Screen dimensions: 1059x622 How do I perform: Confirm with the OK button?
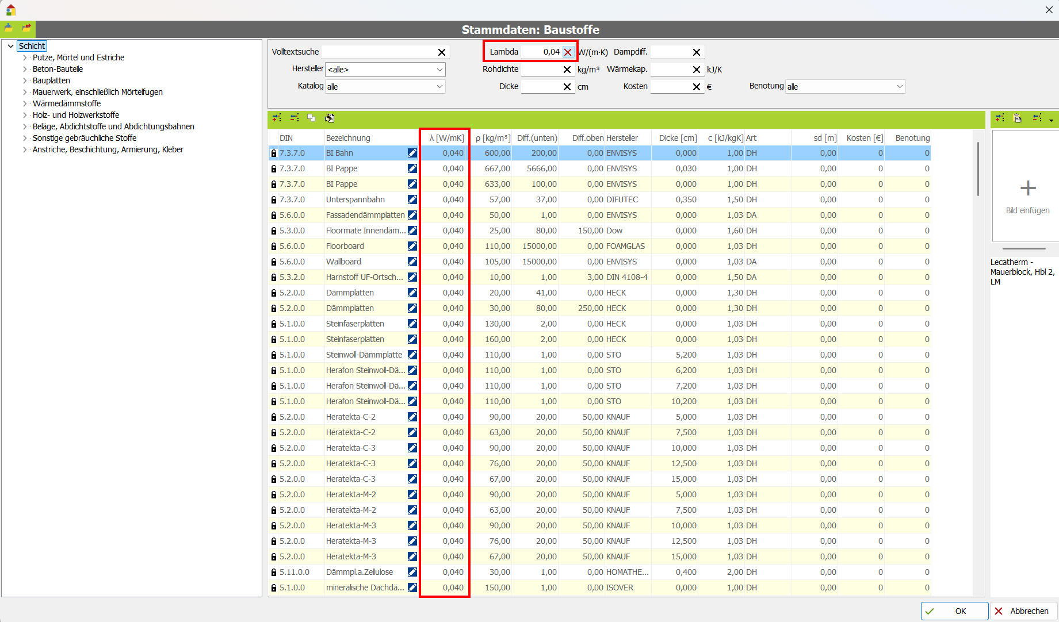(x=954, y=611)
